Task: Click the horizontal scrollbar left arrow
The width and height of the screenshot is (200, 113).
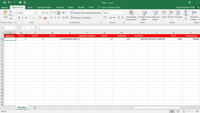Action: click(x=133, y=107)
